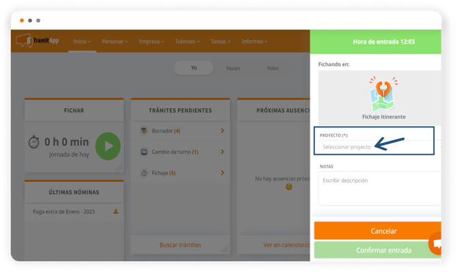Image resolution: width=457 pixels, height=272 pixels.
Task: Click the Trámites pendientes header
Action: [x=180, y=110]
